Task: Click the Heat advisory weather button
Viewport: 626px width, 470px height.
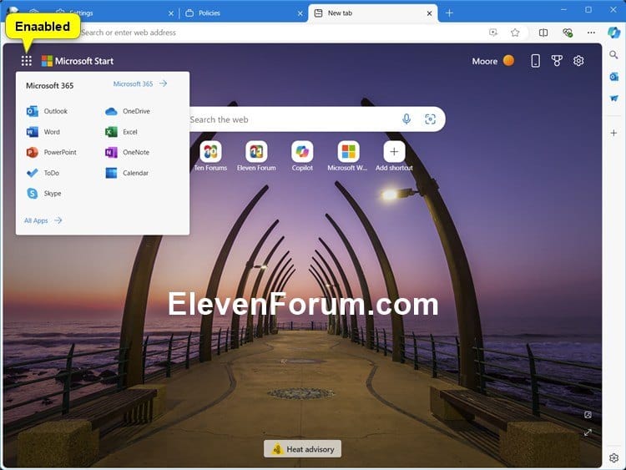Action: 302,449
